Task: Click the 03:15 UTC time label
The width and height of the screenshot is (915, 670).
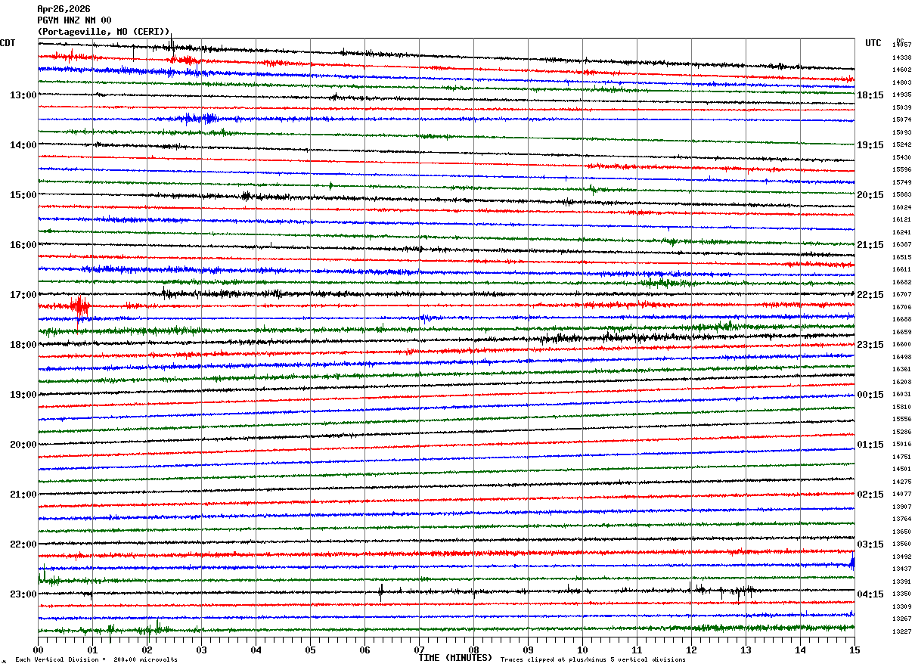Action: (x=870, y=544)
